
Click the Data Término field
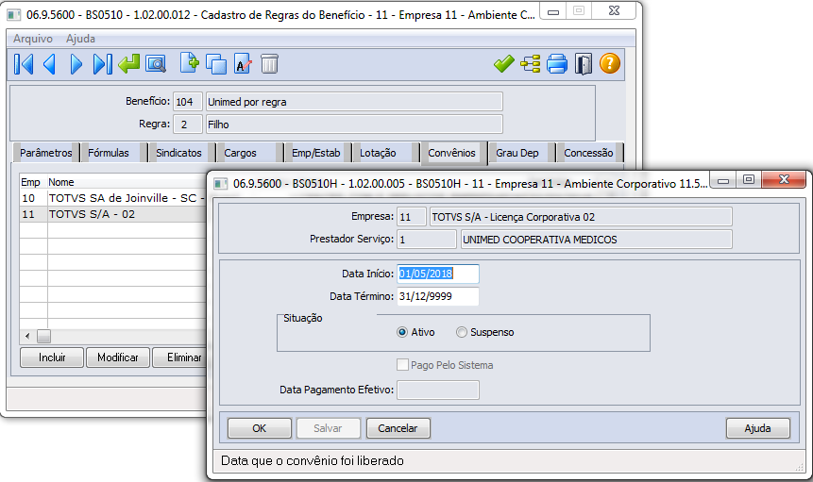tap(437, 297)
